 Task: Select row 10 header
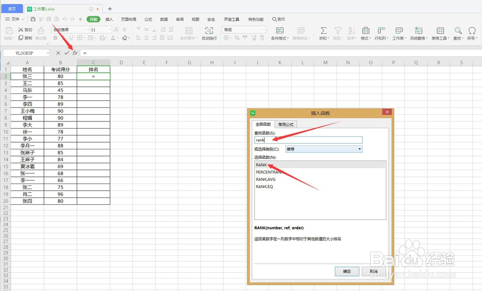click(5, 132)
